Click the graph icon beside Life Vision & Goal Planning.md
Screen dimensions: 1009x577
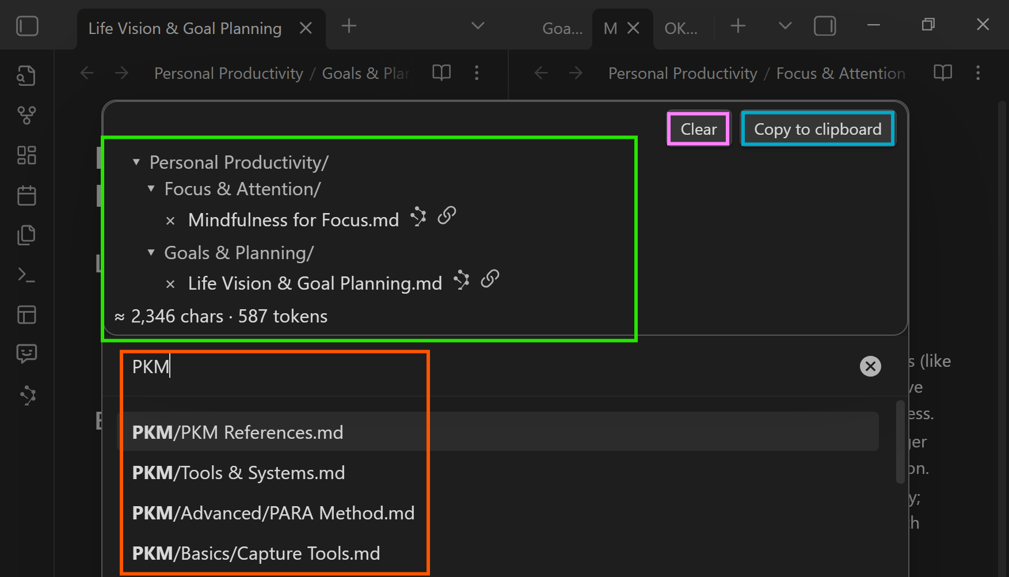[461, 280]
